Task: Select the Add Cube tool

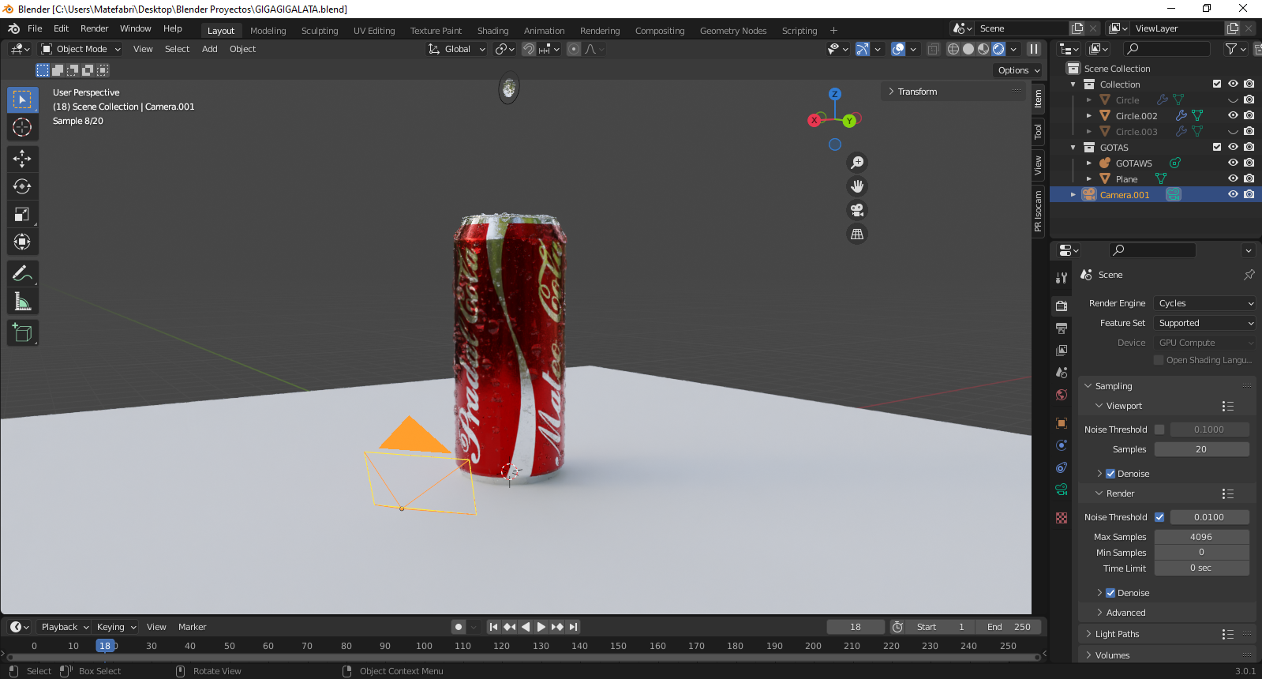Action: [22, 332]
